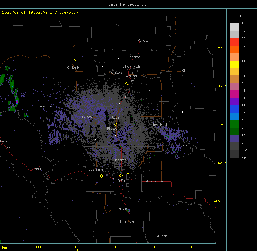Click the 100 tick on vertical axis
This screenshot has width=257, height=251.
click(219, 47)
